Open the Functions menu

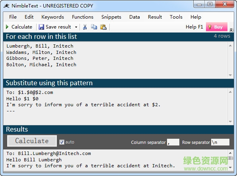(83, 17)
